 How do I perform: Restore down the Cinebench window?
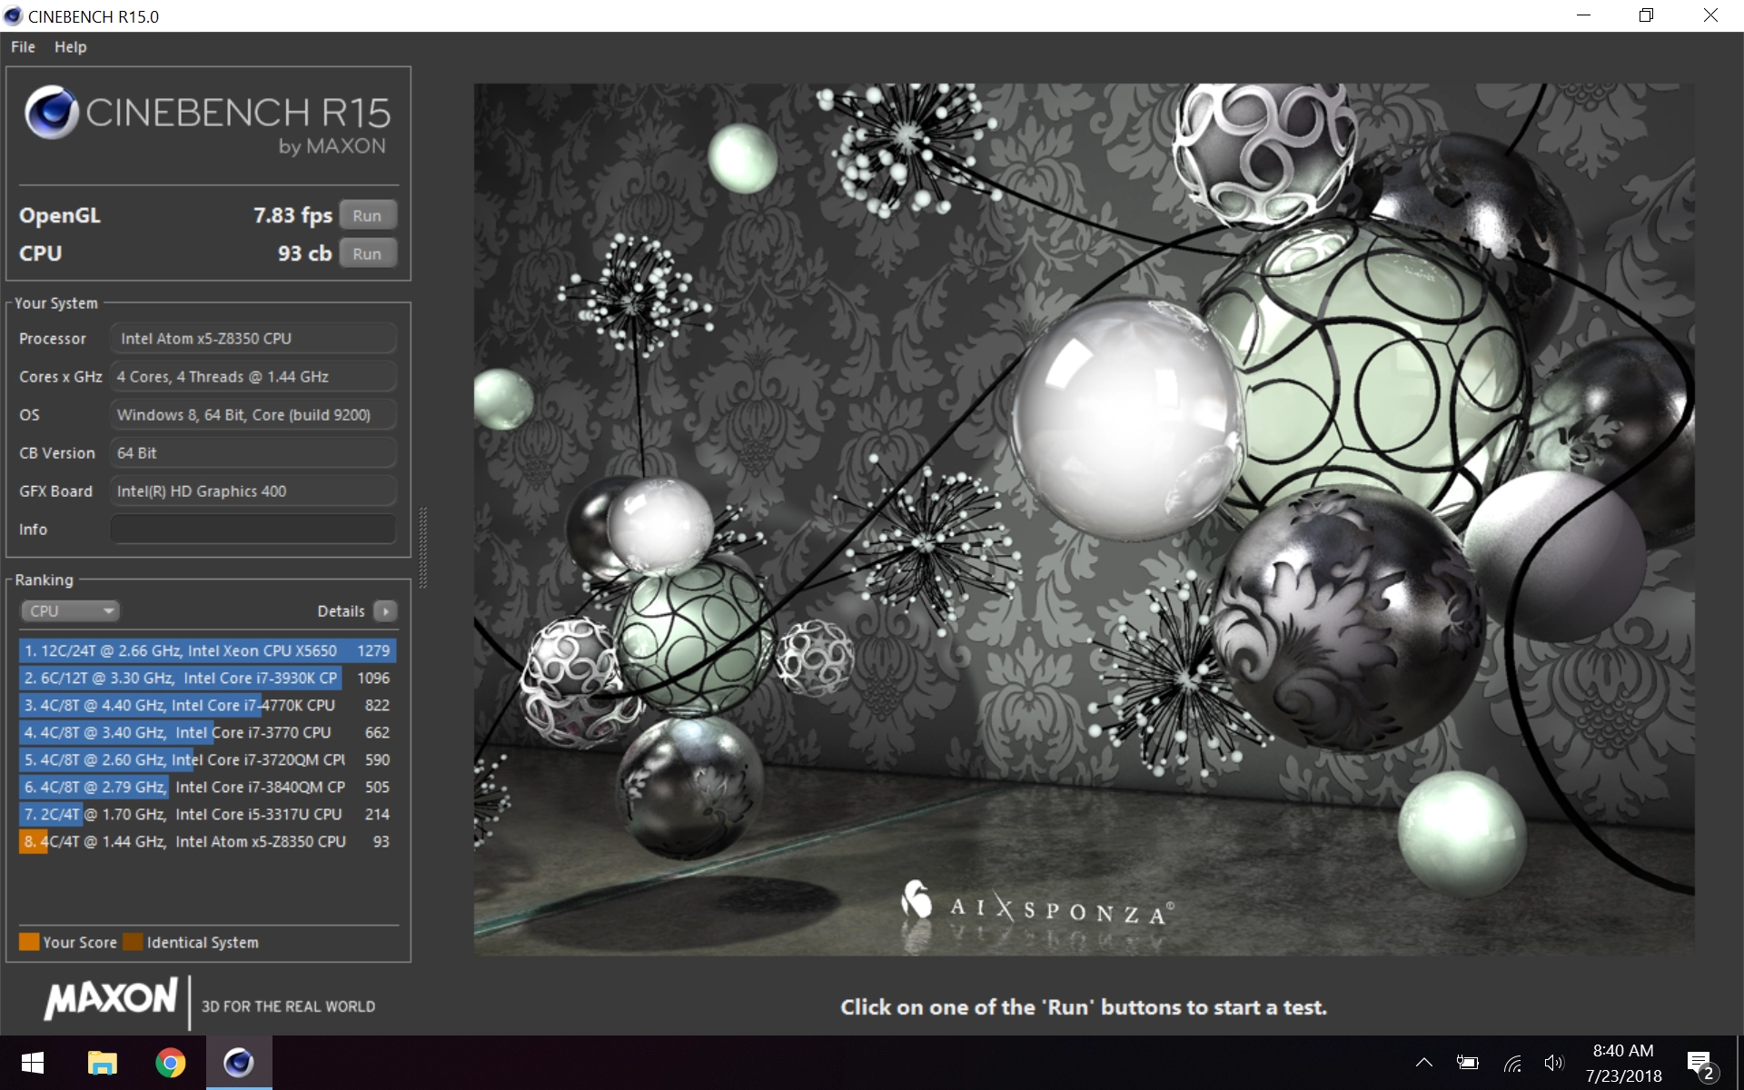tap(1646, 15)
